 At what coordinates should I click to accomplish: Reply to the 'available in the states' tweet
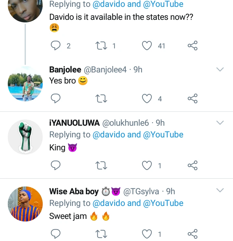click(56, 46)
